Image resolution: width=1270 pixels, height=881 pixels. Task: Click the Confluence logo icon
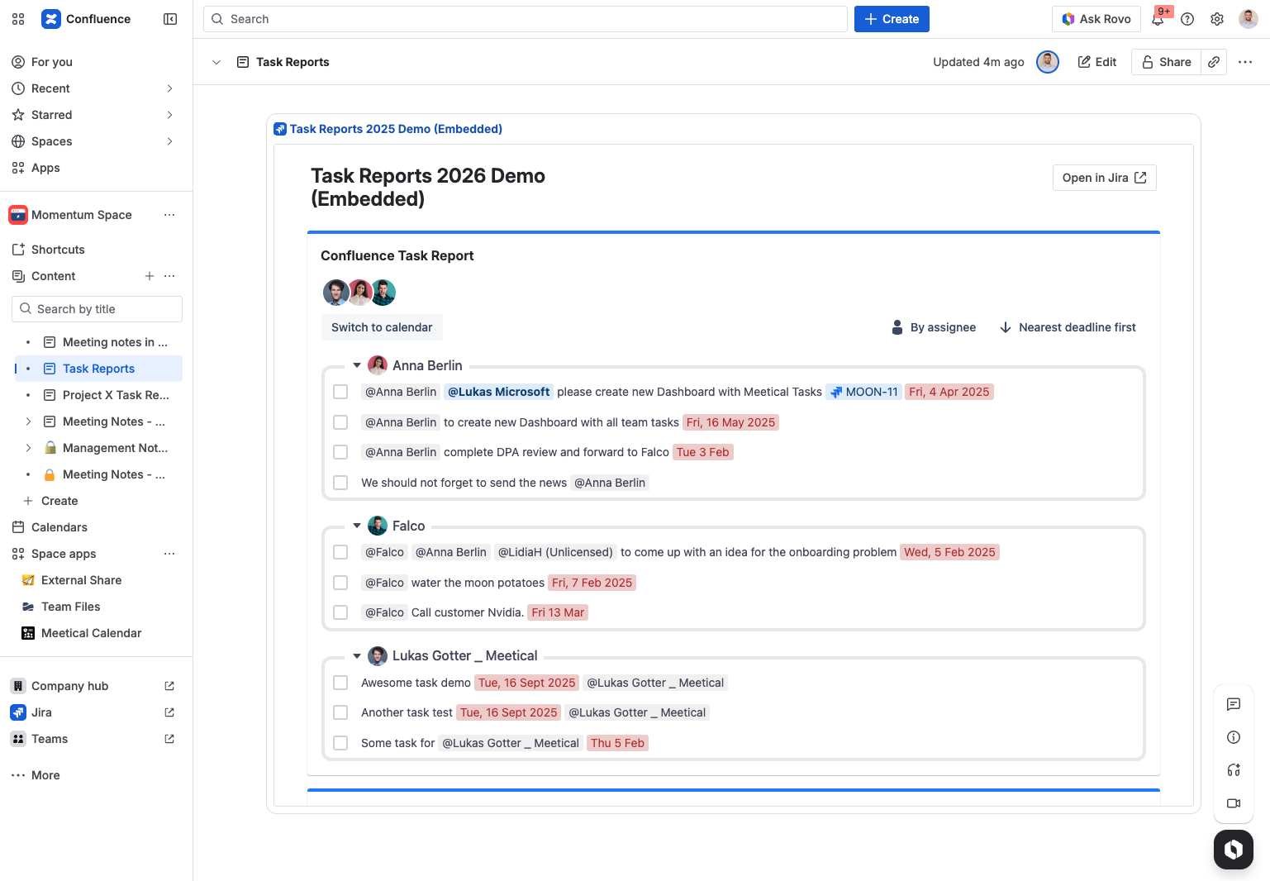(51, 19)
